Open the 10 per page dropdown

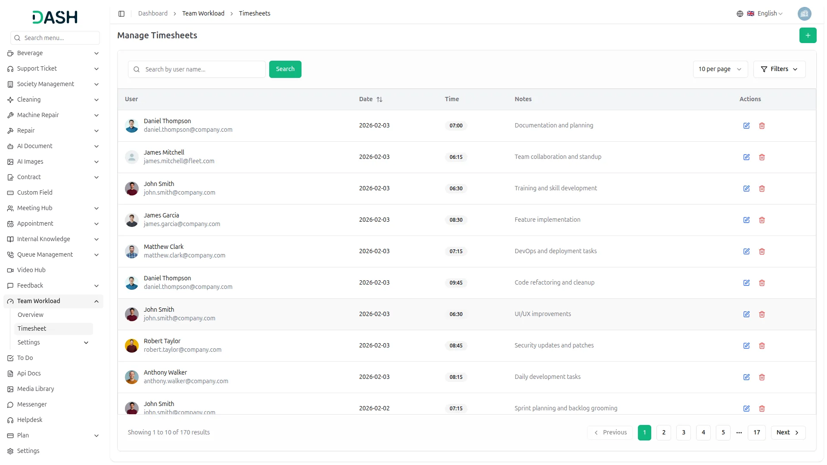click(720, 69)
